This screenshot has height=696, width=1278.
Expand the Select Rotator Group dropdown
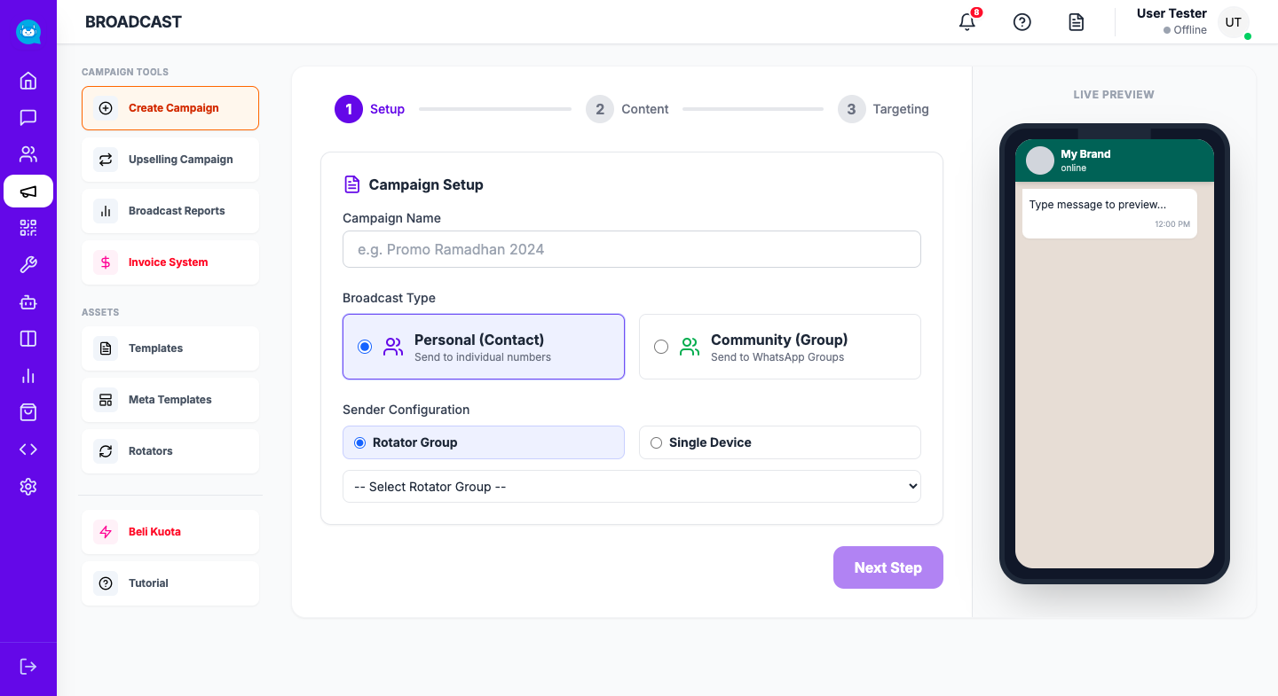pyautogui.click(x=631, y=486)
